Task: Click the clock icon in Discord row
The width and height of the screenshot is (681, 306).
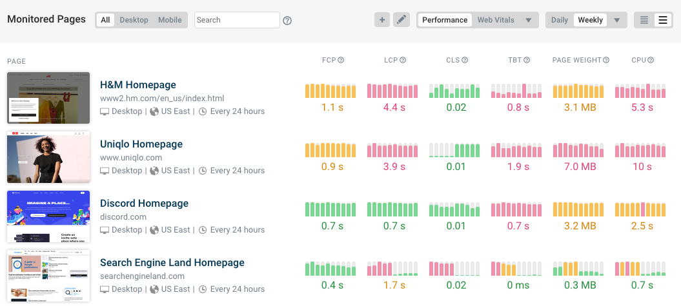Action: (203, 230)
